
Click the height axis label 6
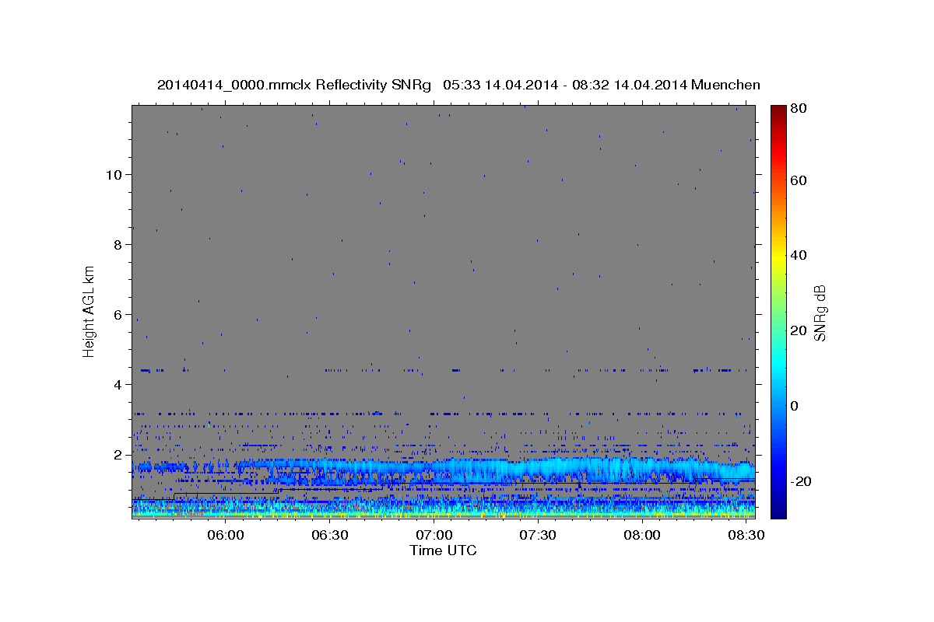pos(118,314)
